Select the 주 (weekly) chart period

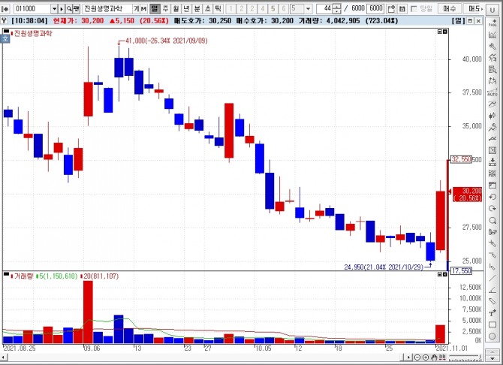coord(165,9)
